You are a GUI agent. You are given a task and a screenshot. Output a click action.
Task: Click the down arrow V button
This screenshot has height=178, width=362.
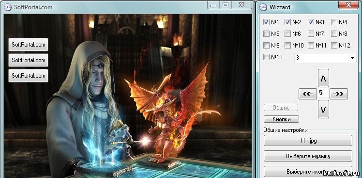[x=323, y=109]
